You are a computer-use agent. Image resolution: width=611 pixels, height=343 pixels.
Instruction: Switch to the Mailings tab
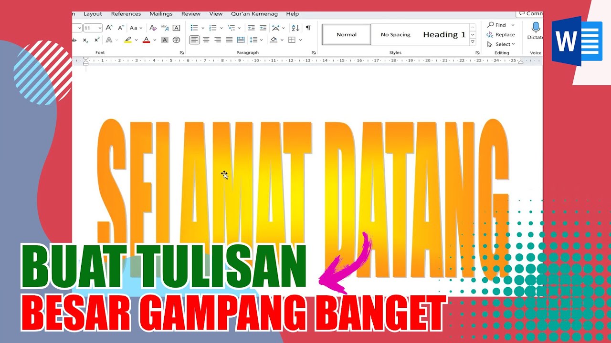point(161,14)
